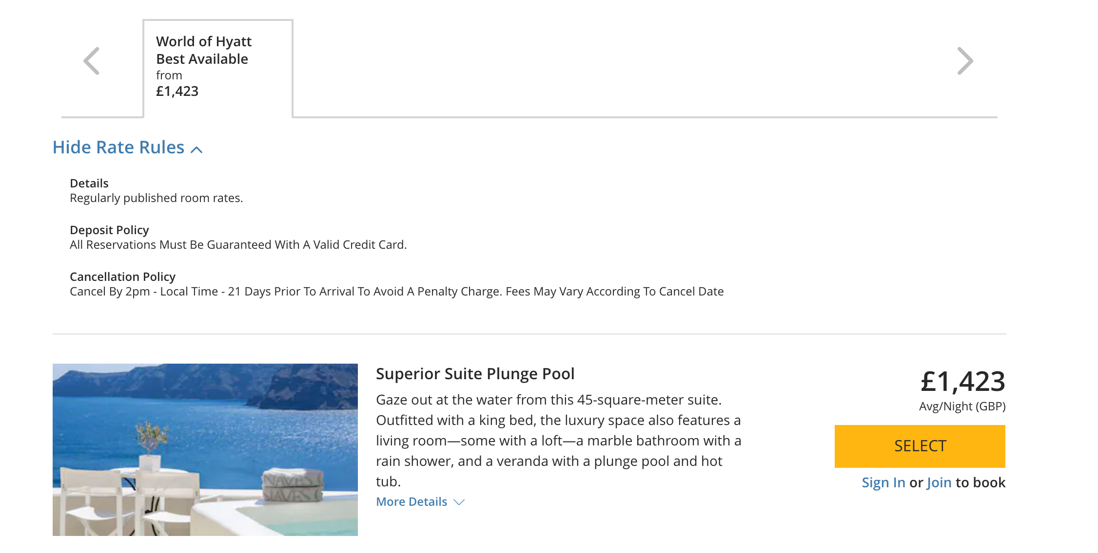
Task: Choose the room with the SELECT button
Action: pos(920,446)
